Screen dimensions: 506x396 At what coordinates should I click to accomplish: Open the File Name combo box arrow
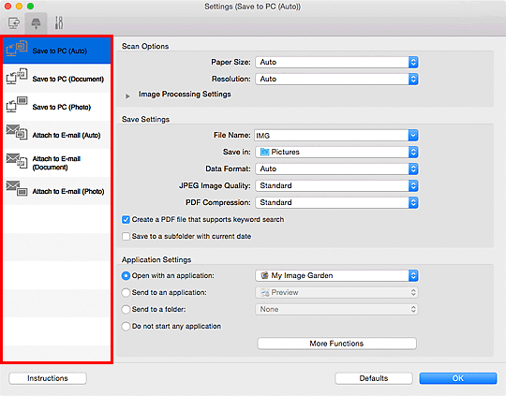[413, 136]
